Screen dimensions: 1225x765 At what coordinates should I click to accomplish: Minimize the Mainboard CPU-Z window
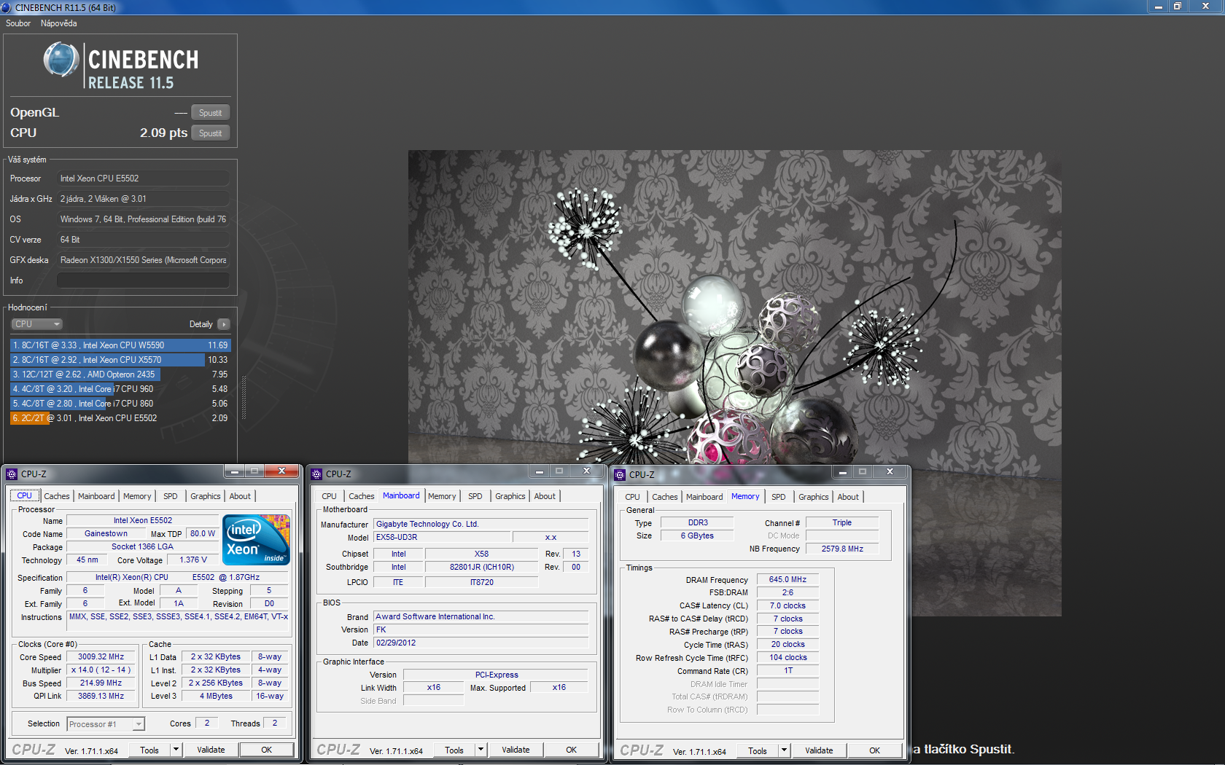(x=540, y=471)
